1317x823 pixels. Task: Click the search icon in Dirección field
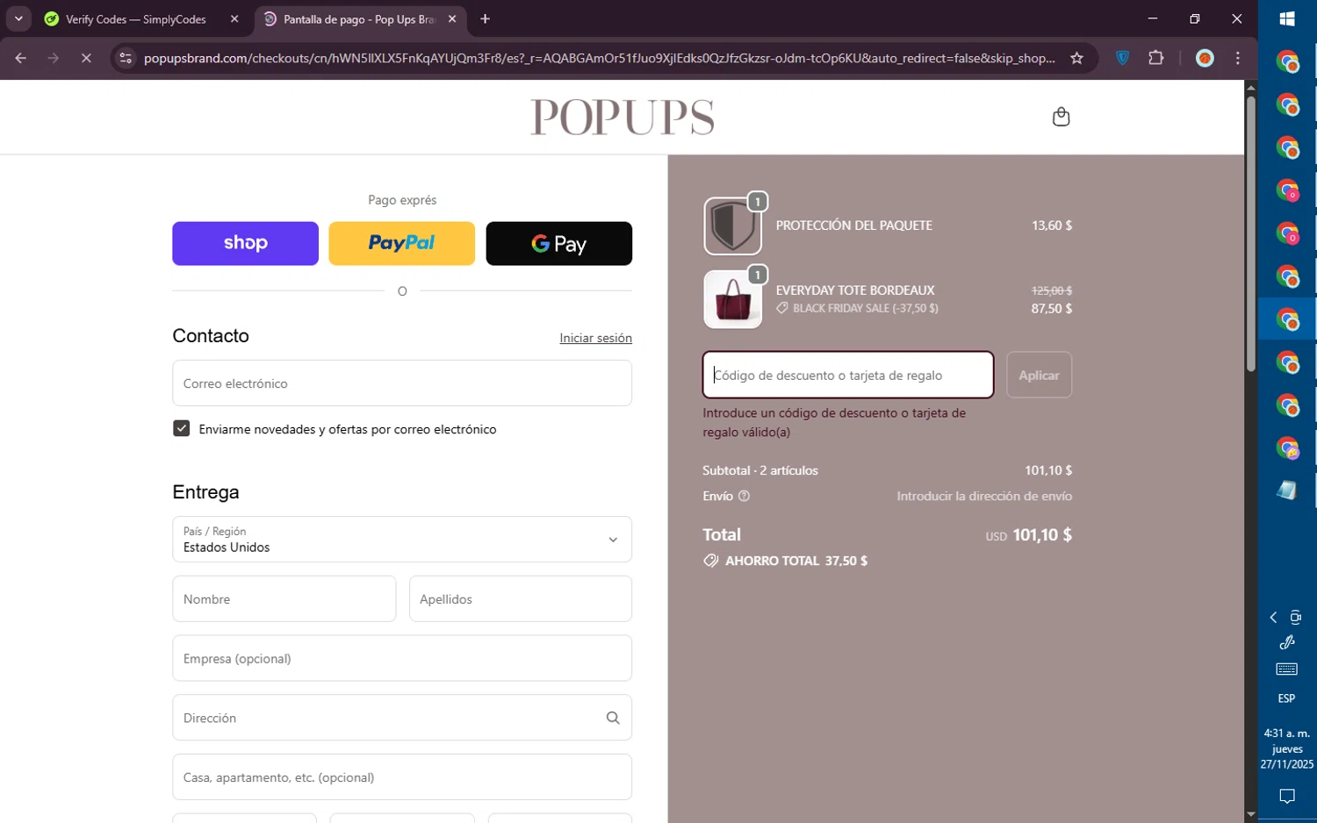tap(613, 718)
